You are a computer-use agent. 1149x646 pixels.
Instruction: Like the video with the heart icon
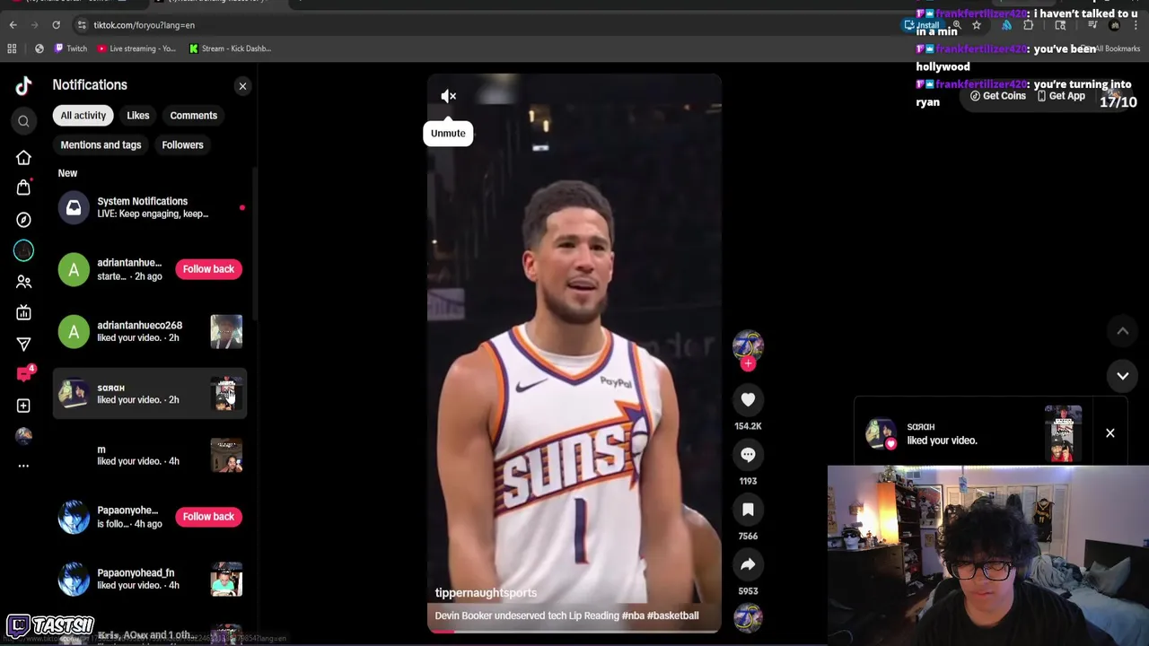[x=748, y=400]
